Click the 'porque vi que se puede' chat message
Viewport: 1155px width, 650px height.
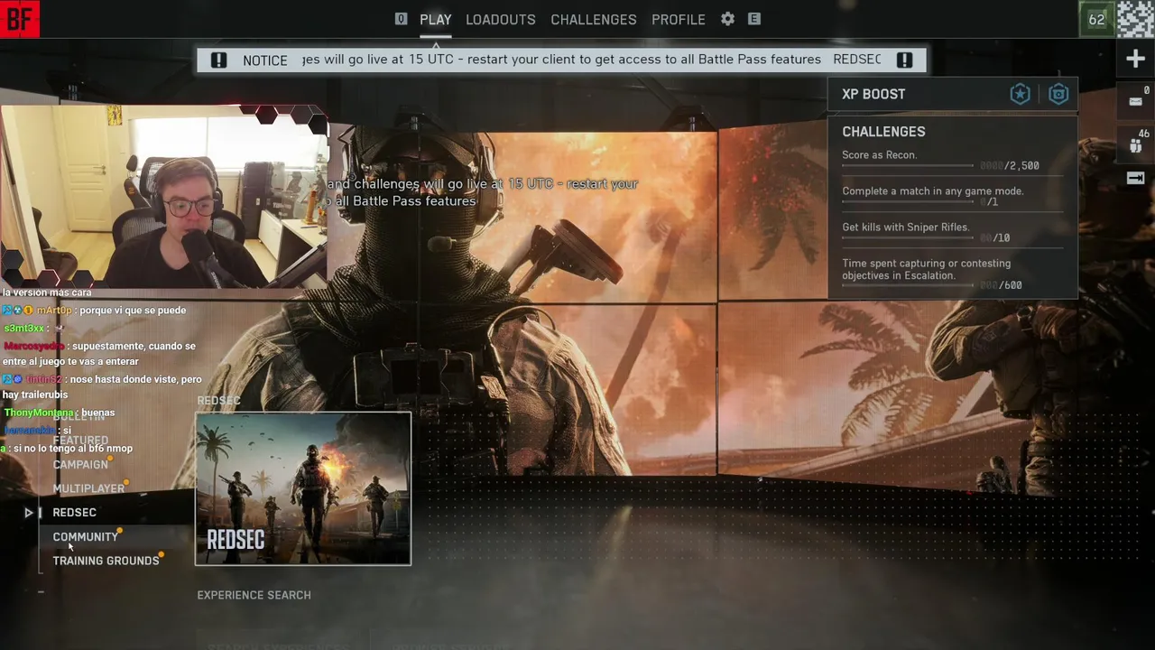(x=95, y=311)
